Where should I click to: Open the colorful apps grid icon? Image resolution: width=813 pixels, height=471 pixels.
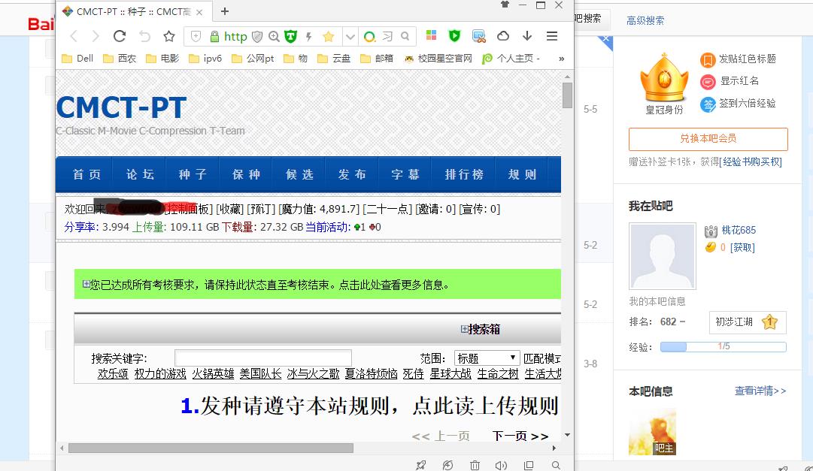pos(432,35)
